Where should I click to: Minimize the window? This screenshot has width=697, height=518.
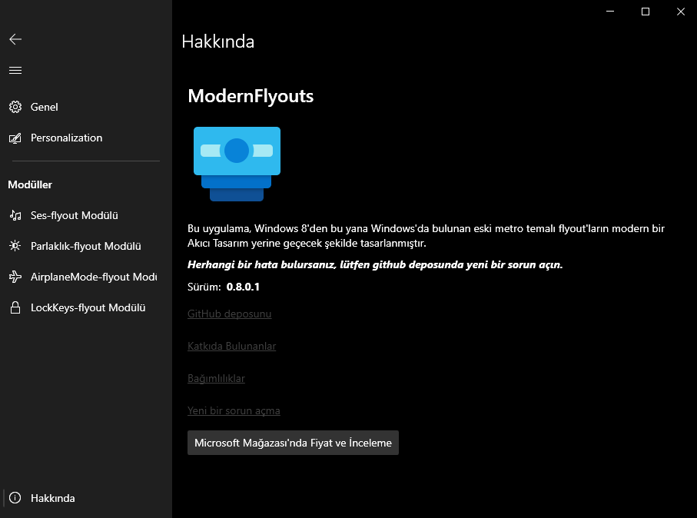tap(610, 12)
